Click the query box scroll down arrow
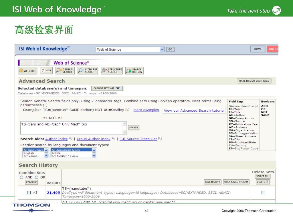Screen dimensions: 293x220 click(124, 132)
